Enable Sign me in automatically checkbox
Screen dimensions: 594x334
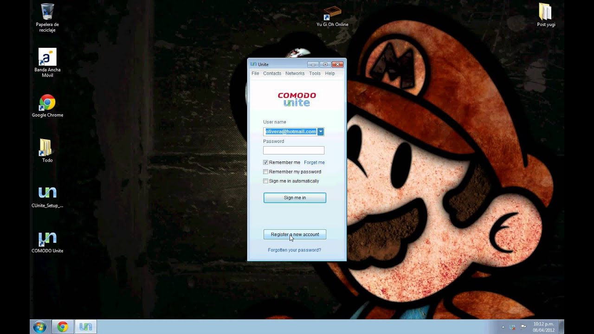(266, 181)
